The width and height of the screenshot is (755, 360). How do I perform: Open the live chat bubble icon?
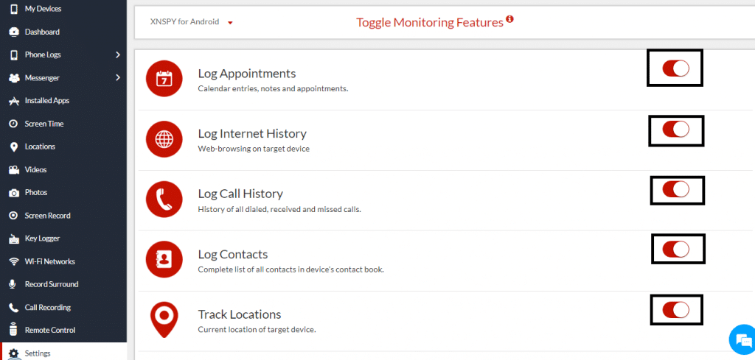(742, 339)
